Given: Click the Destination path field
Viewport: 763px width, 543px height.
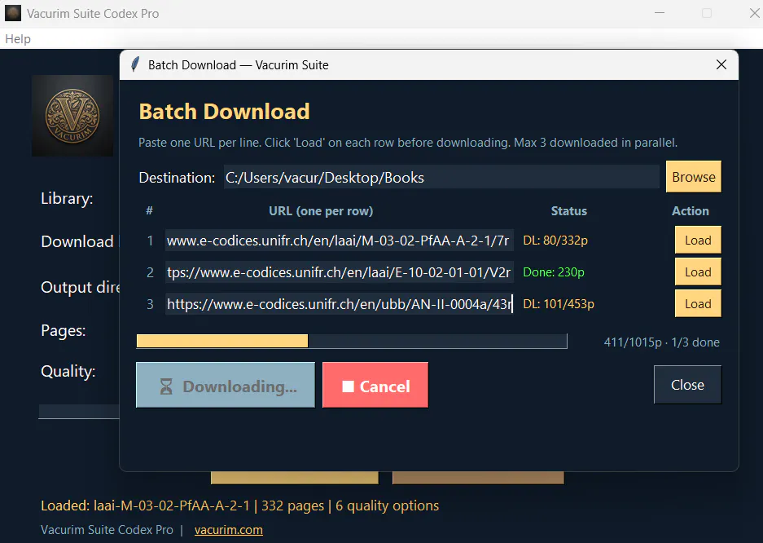Looking at the screenshot, I should tap(441, 177).
